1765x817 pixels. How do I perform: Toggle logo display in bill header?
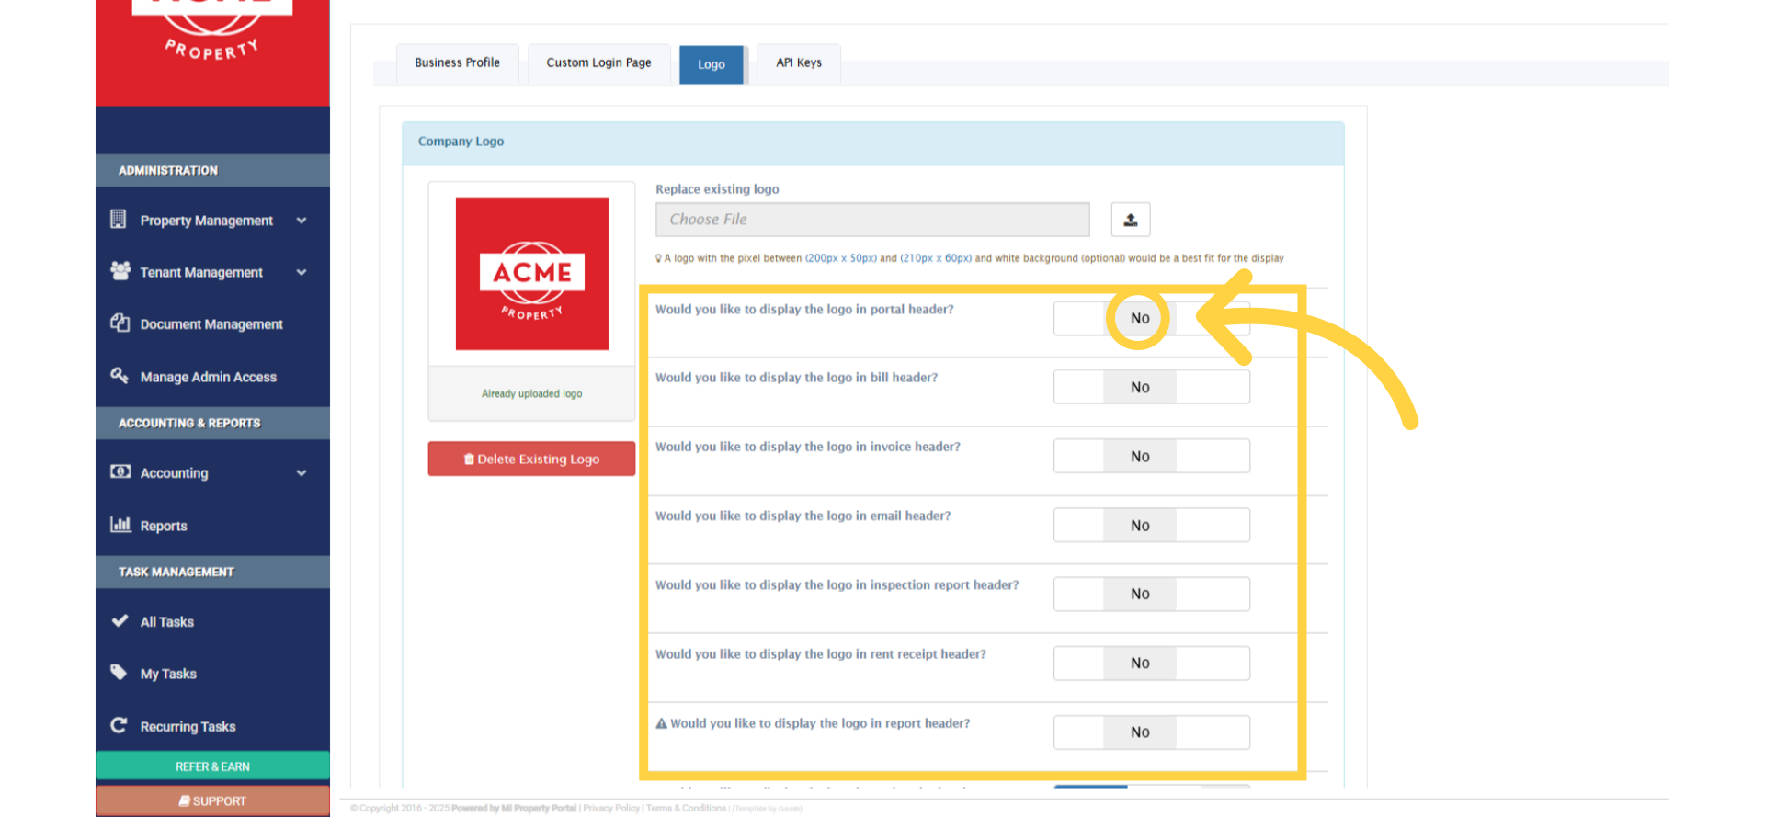point(1151,387)
